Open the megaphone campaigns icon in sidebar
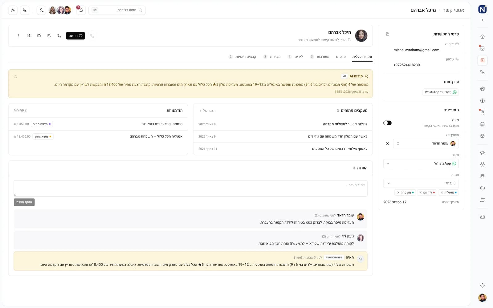493x308 pixels. (483, 153)
